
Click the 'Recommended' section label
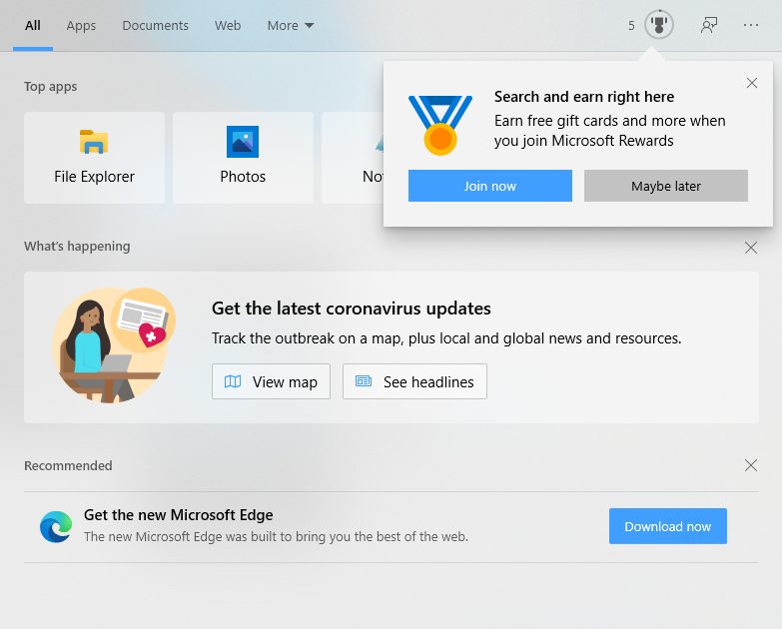68,465
